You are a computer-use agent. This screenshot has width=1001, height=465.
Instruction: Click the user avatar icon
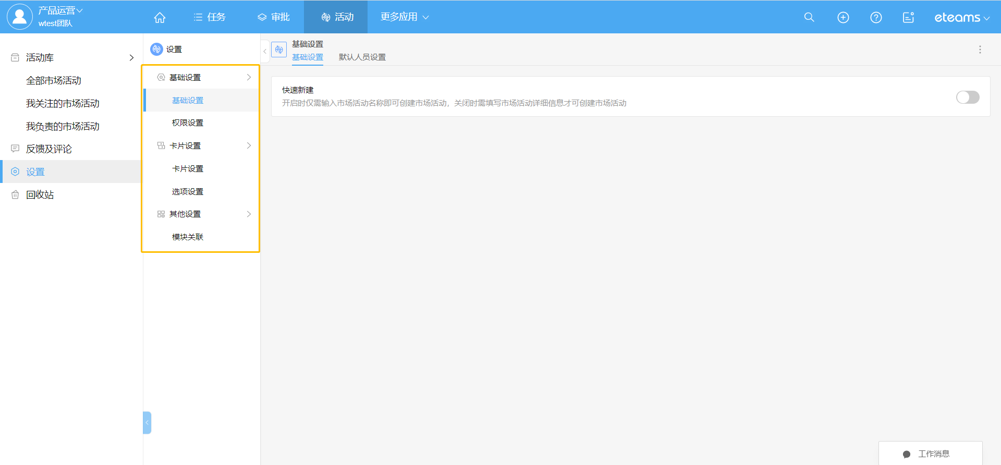point(19,17)
